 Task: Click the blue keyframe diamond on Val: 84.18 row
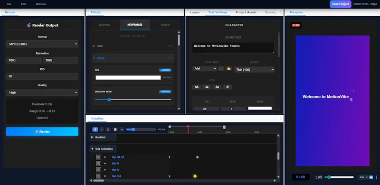197,157
